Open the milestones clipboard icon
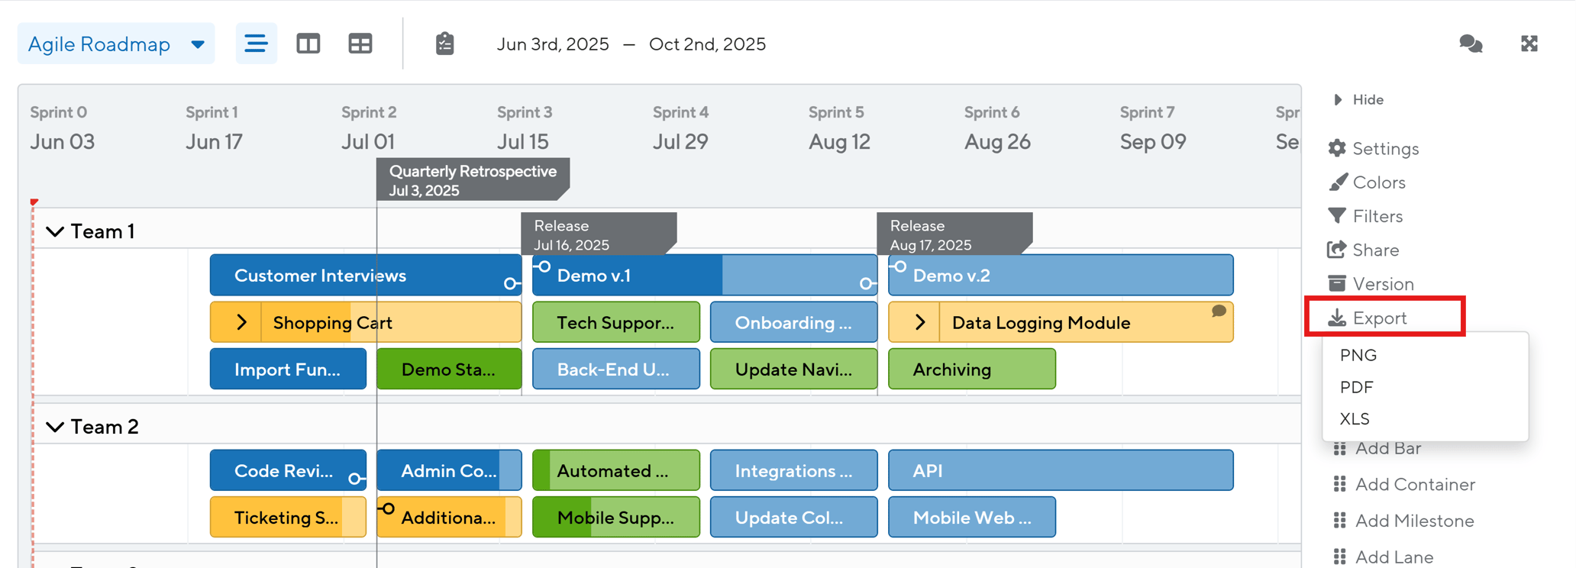1576x568 pixels. (445, 44)
